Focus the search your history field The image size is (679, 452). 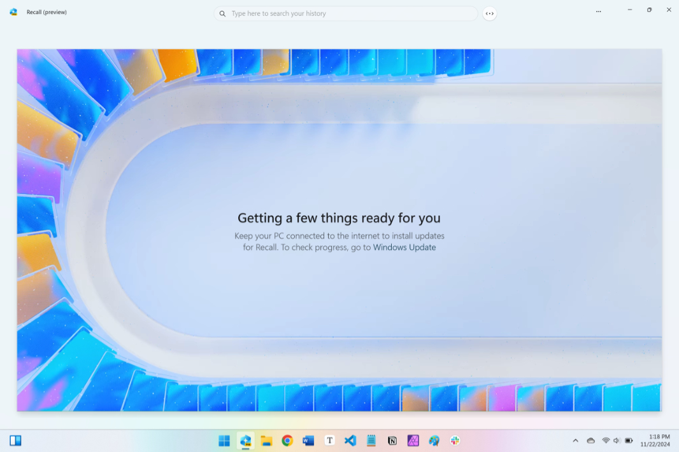[346, 13]
